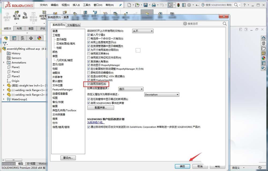This screenshot has width=268, height=171.
Task: Open the DisplayManager color ball tab icon
Action: tap(39, 38)
